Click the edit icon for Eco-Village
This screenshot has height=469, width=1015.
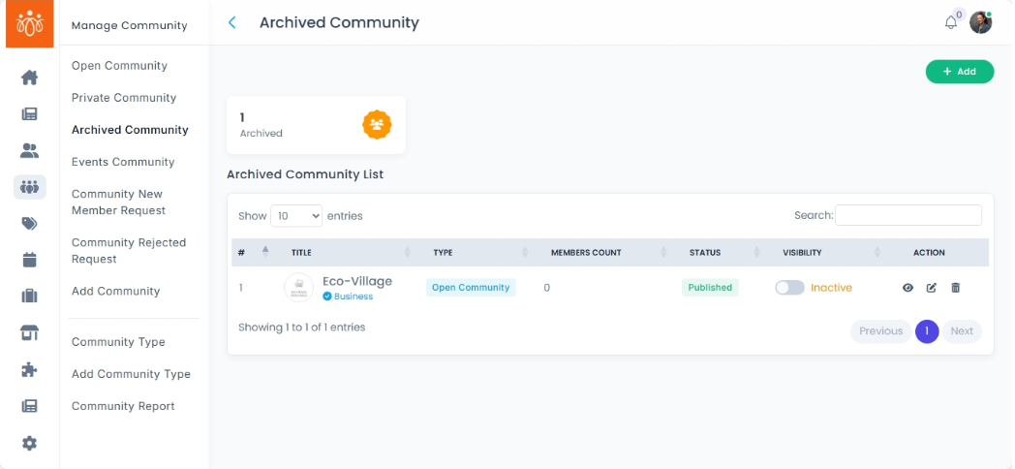932,288
